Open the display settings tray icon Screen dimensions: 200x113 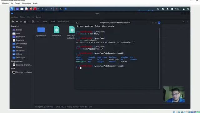tap(158, 9)
